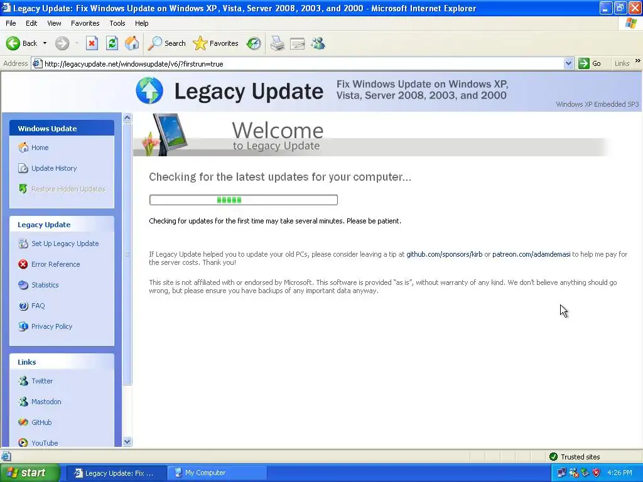The image size is (643, 482).
Task: Click the GitHub butterfly icon
Action: pos(23,422)
